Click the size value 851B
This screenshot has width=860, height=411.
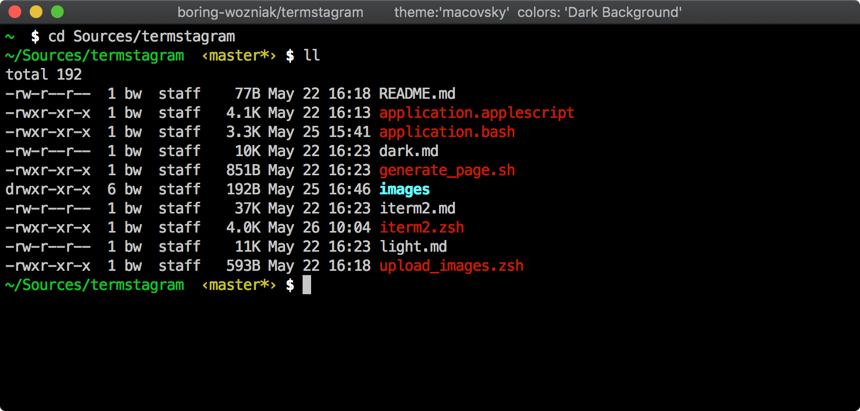pyautogui.click(x=243, y=170)
